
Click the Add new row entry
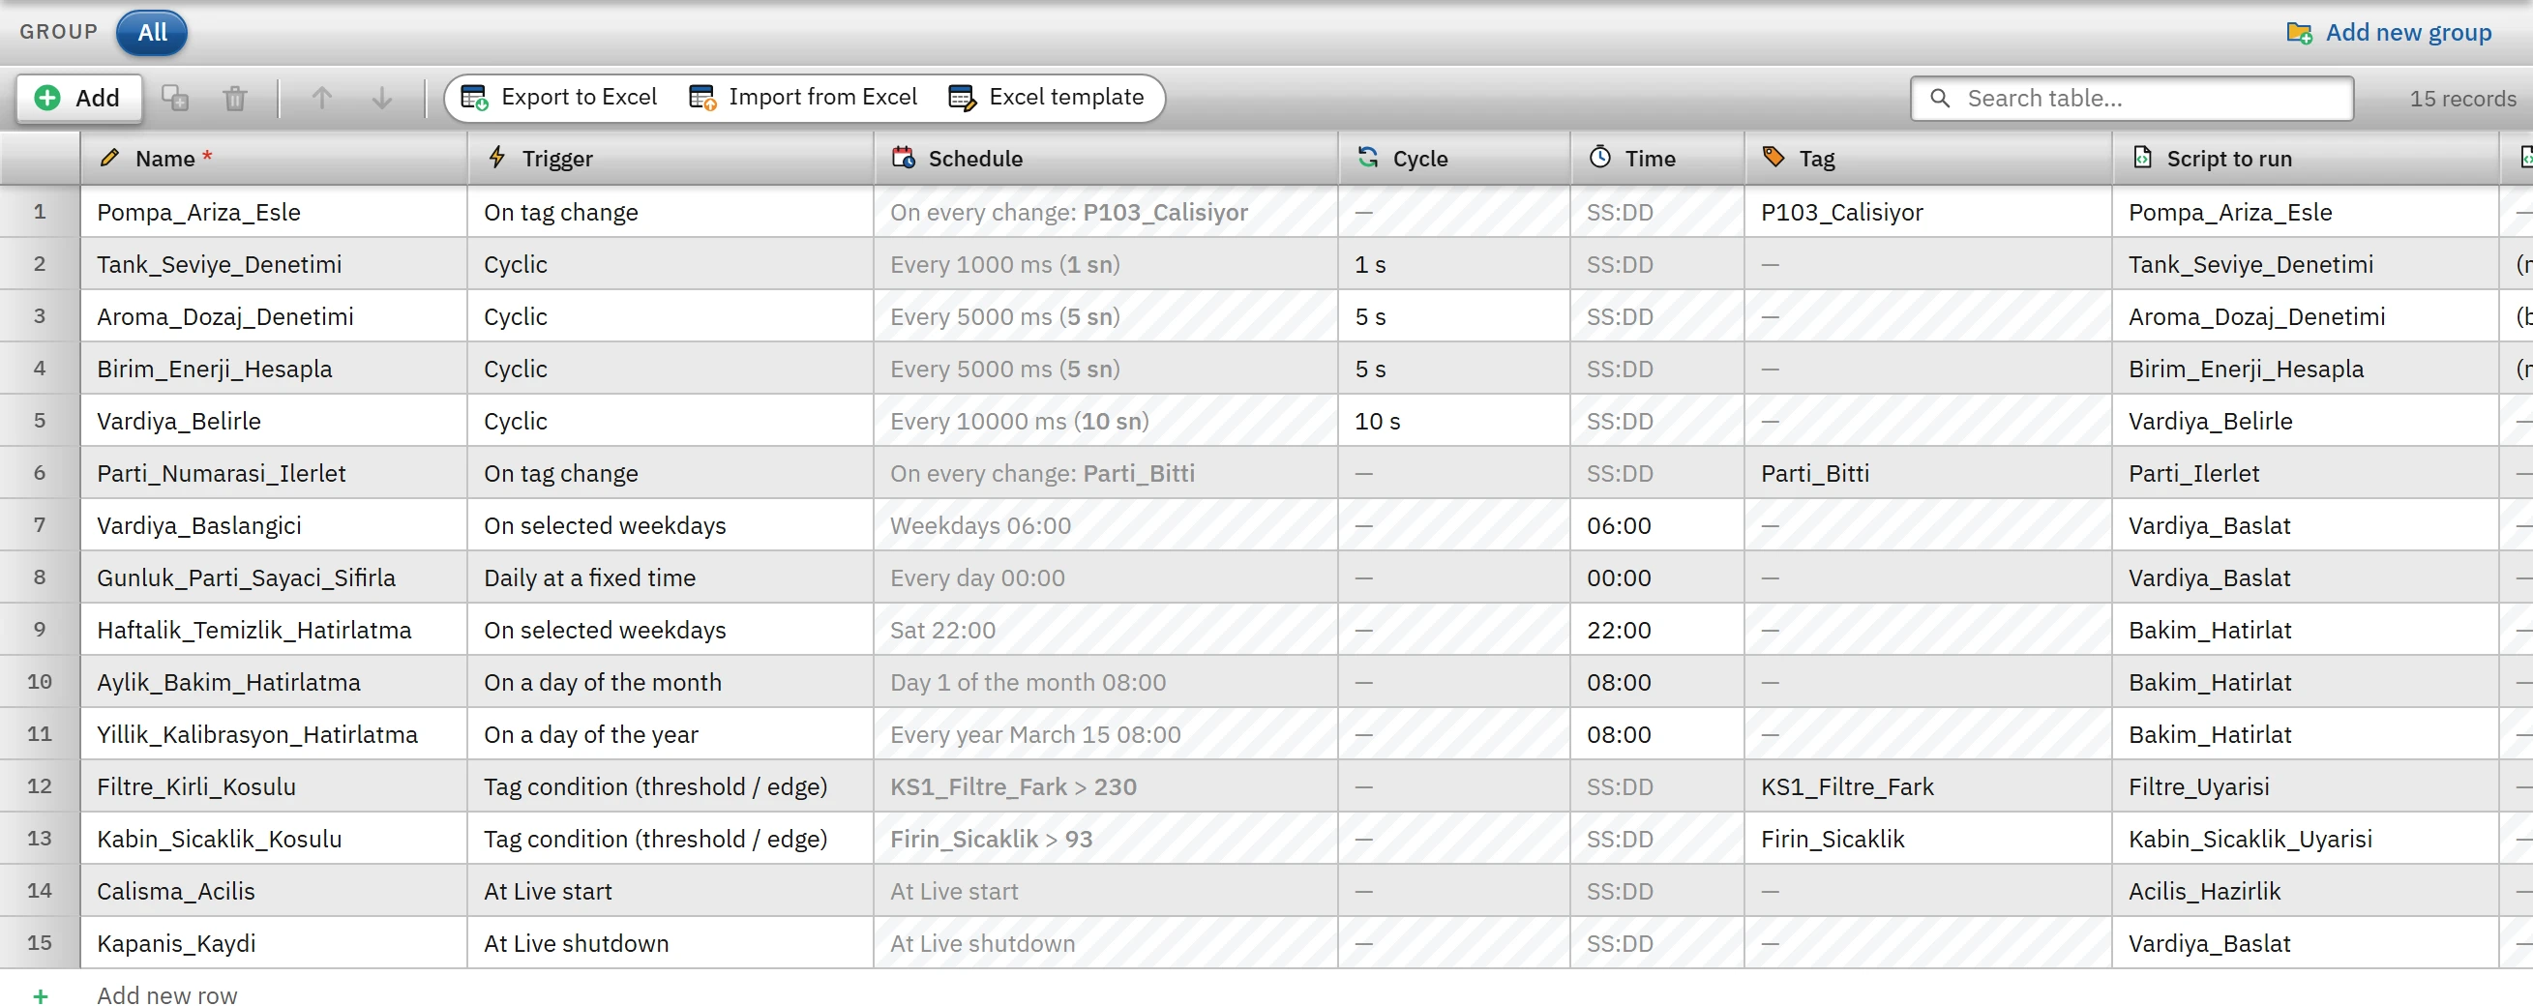pos(167,994)
